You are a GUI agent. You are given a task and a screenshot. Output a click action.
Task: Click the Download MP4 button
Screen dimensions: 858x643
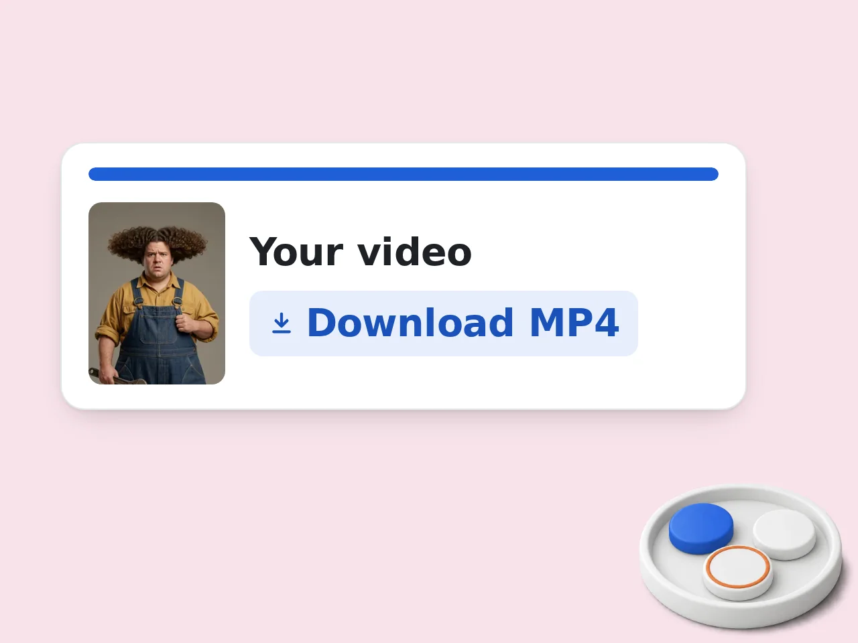(443, 324)
